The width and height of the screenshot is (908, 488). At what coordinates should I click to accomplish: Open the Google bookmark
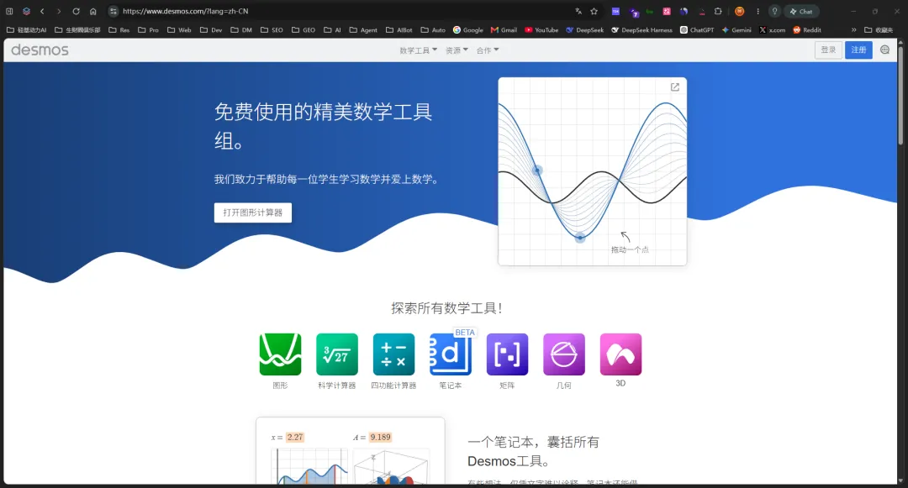click(468, 29)
